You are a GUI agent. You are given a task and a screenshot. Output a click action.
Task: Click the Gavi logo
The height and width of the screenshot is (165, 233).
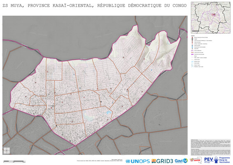[181, 161]
